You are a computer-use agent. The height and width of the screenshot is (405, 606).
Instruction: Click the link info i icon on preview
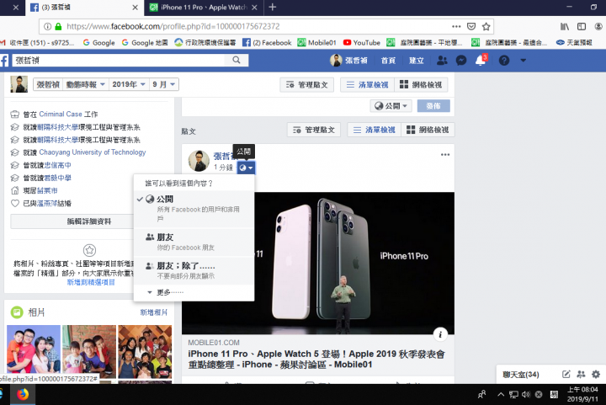pyautogui.click(x=440, y=334)
